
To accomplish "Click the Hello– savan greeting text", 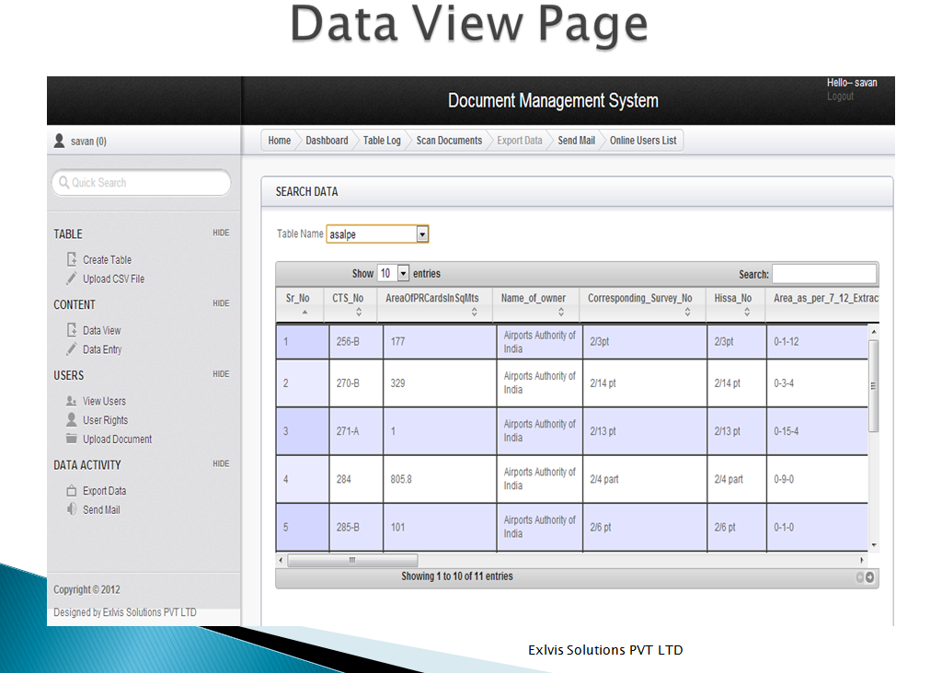I will coord(852,82).
